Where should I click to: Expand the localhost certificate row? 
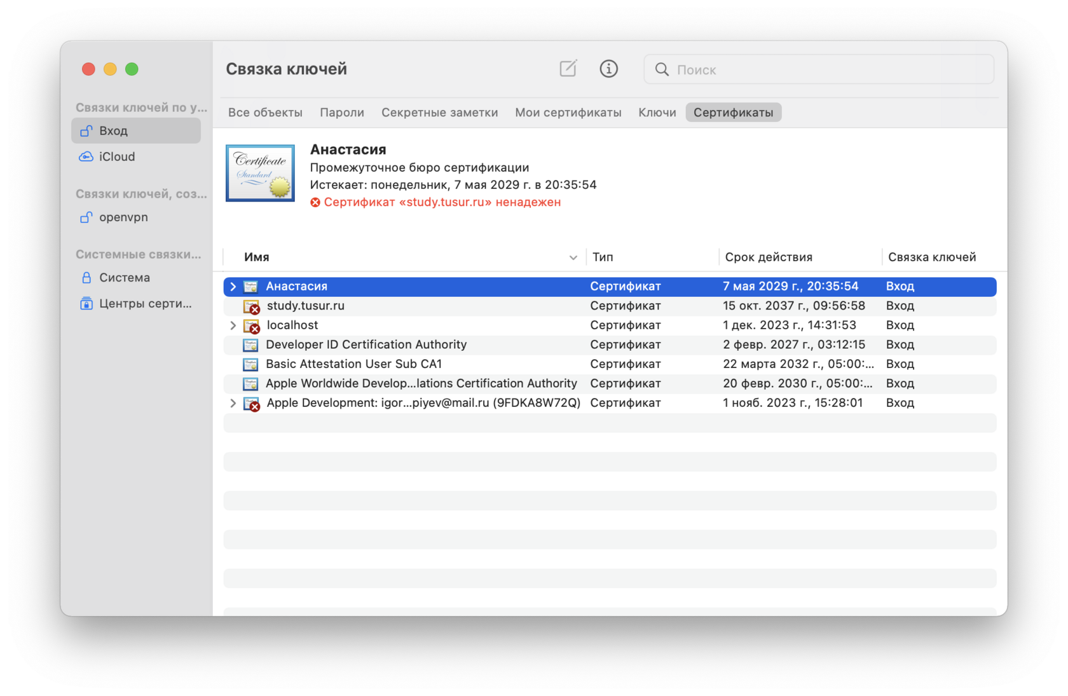[x=233, y=325]
